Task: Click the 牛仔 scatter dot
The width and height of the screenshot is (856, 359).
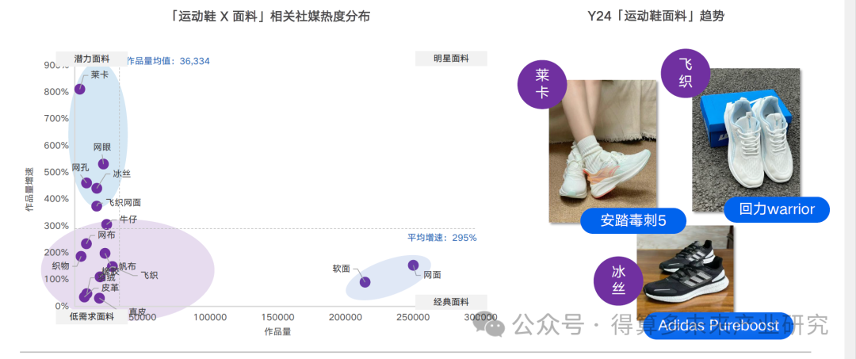Action: pos(106,224)
